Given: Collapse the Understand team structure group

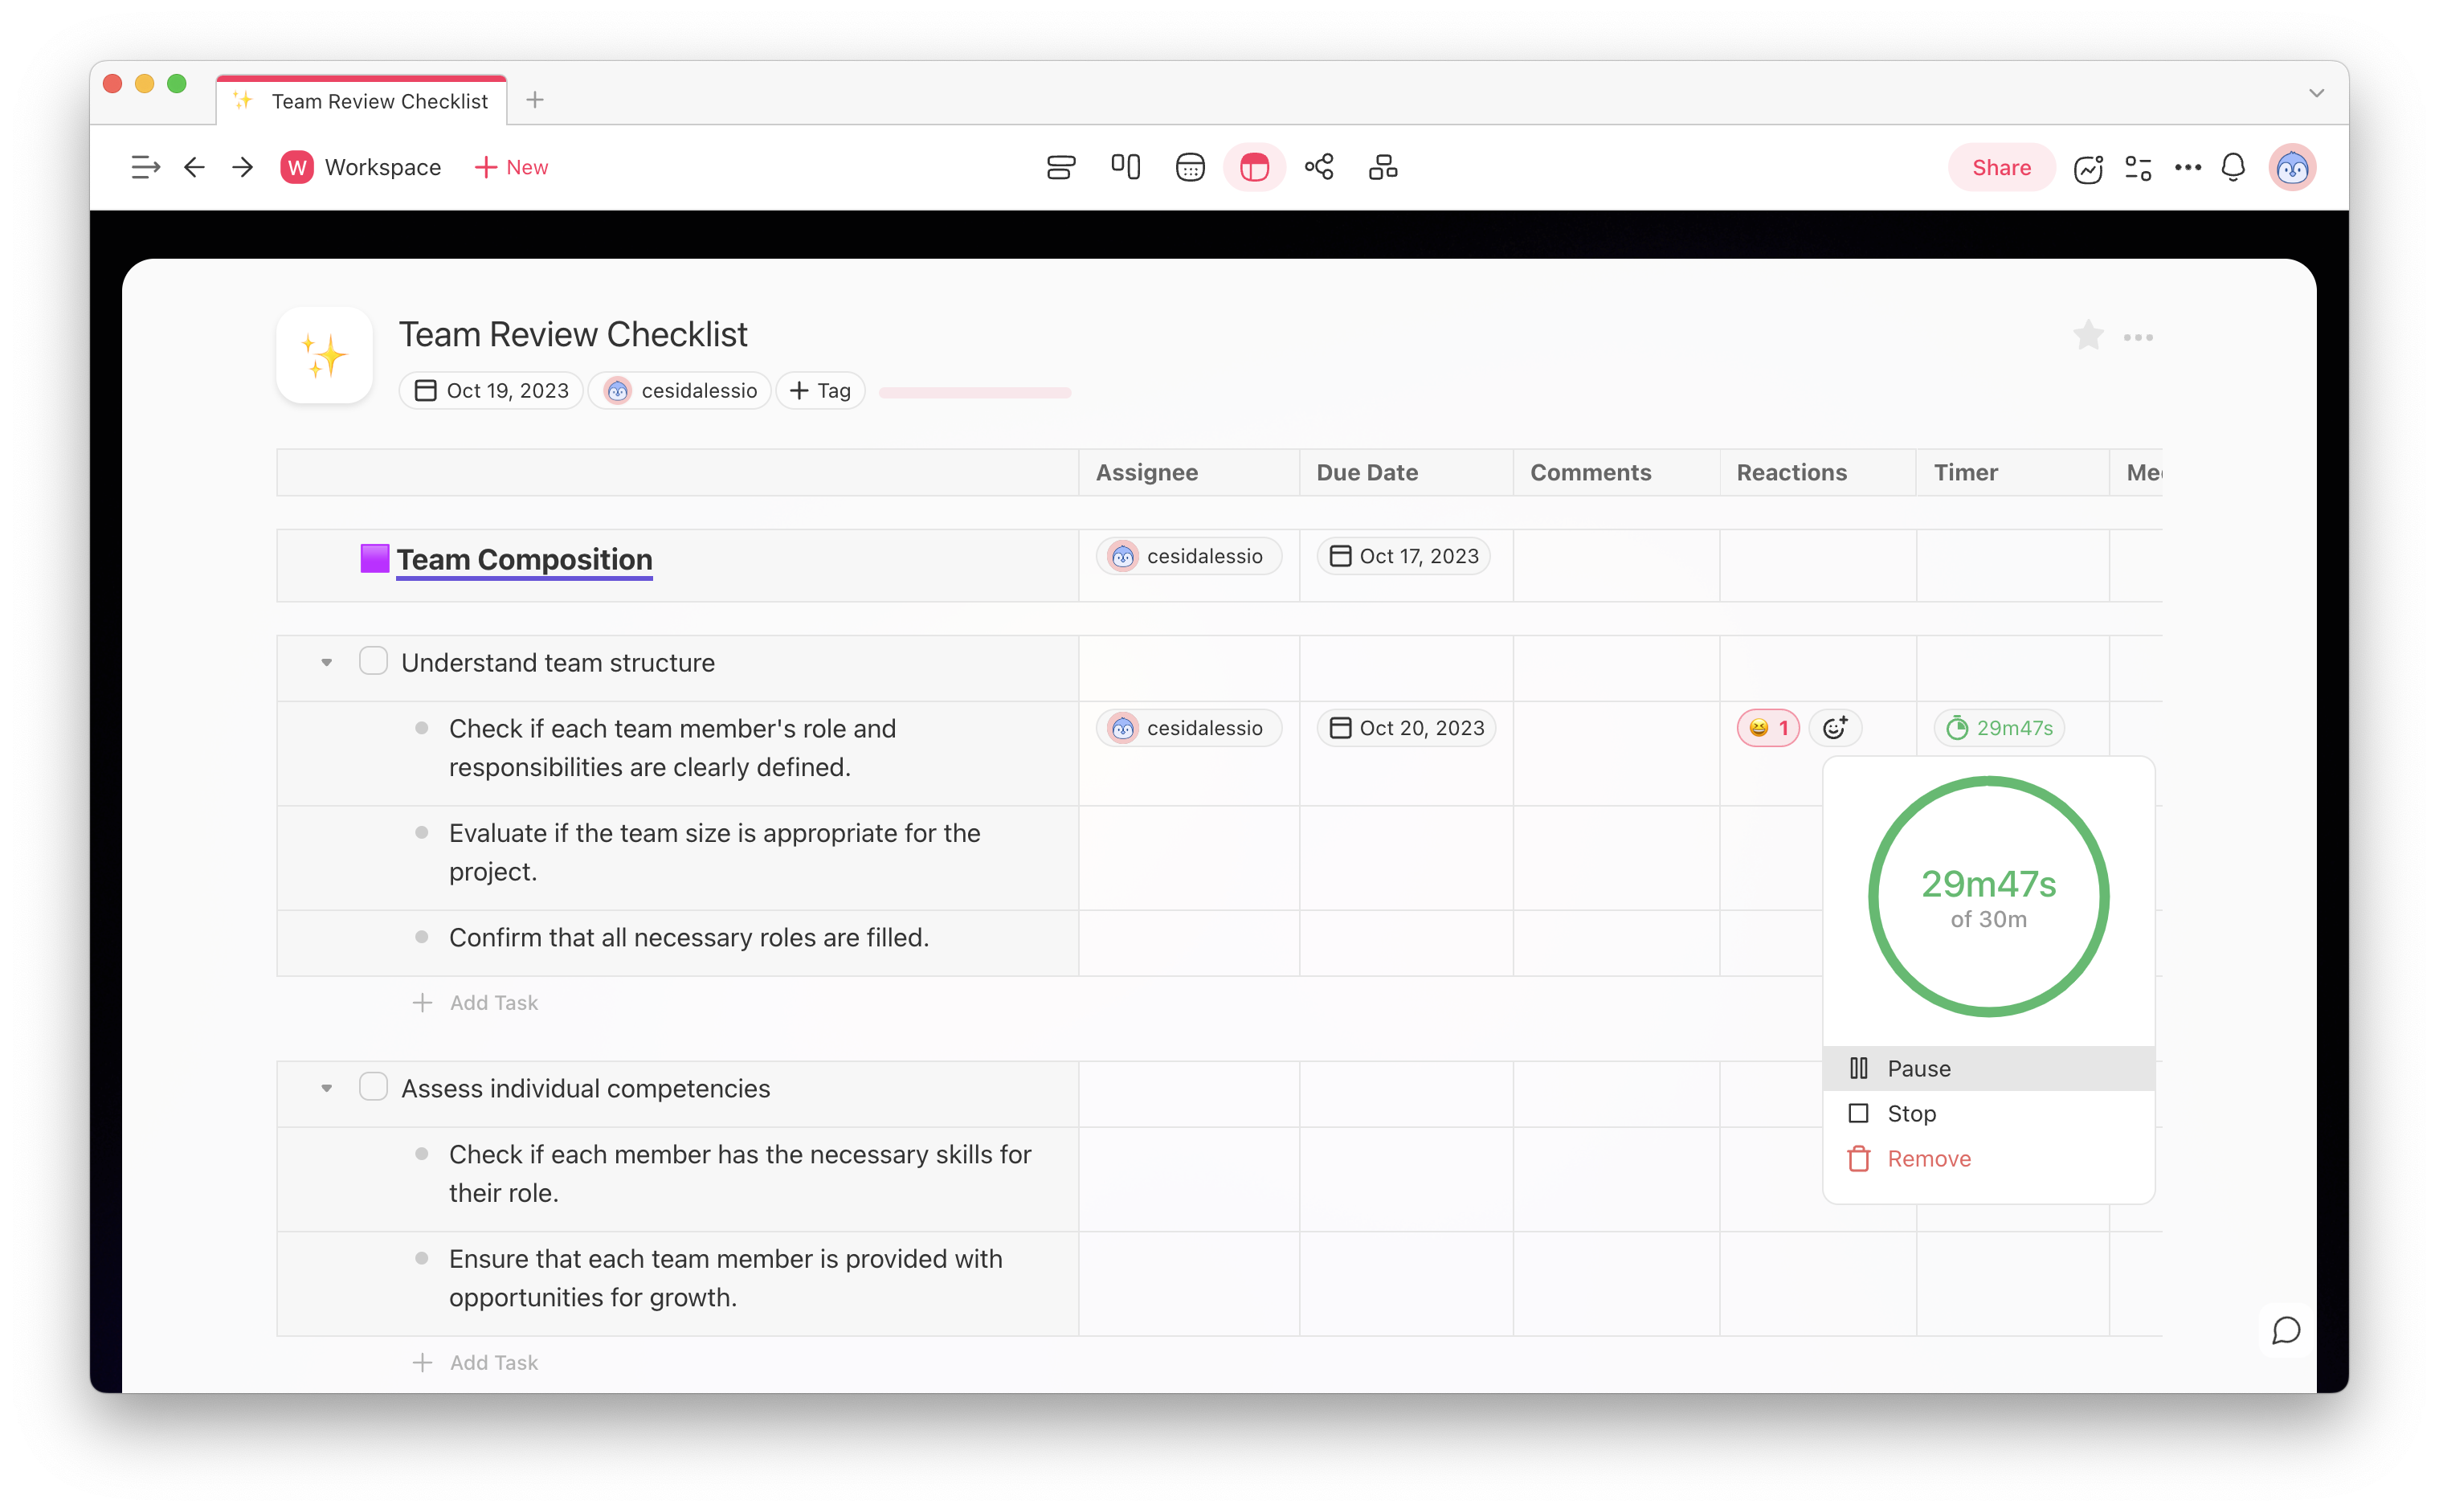Looking at the screenshot, I should (326, 663).
